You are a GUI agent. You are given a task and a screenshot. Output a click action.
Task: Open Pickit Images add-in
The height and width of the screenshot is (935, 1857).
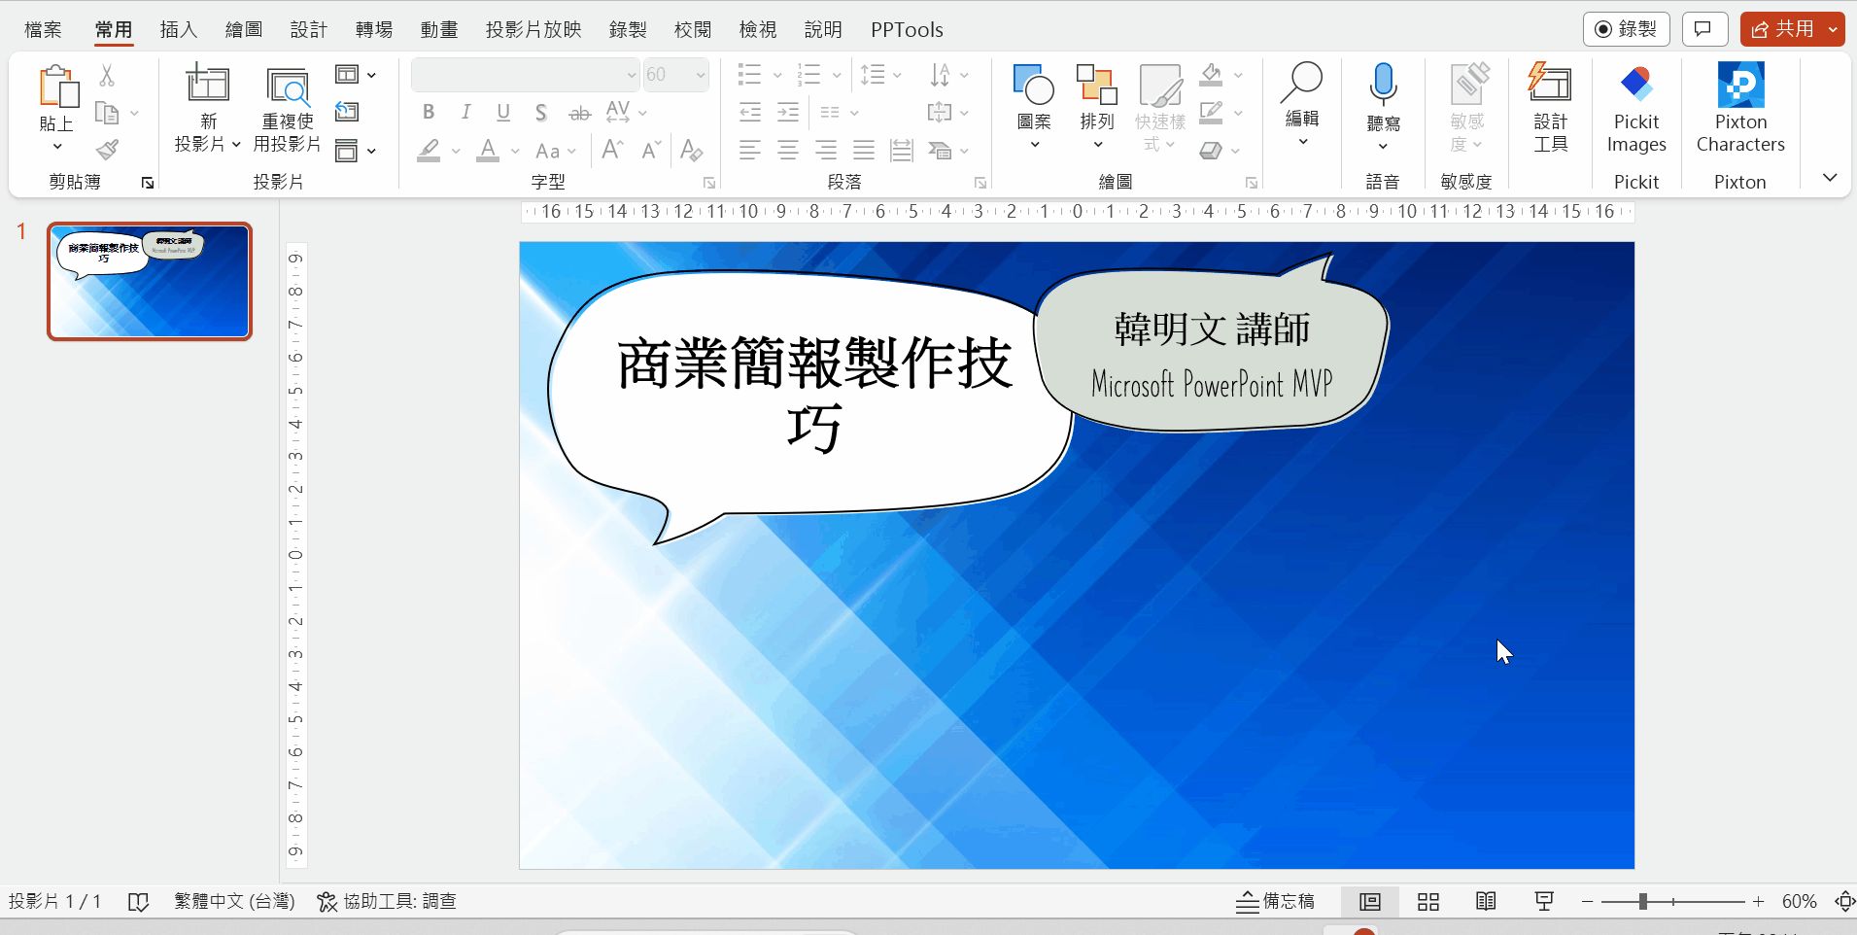[1636, 108]
